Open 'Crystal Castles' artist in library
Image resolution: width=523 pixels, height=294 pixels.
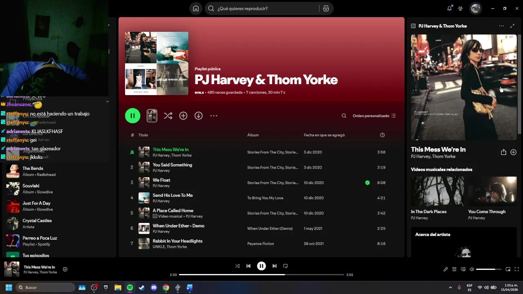point(58,223)
